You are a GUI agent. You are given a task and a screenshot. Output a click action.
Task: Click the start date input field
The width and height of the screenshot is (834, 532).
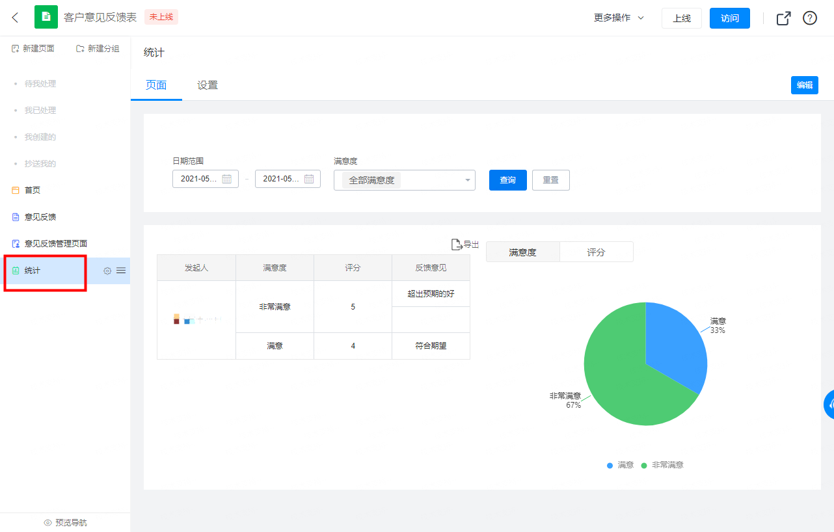point(206,179)
